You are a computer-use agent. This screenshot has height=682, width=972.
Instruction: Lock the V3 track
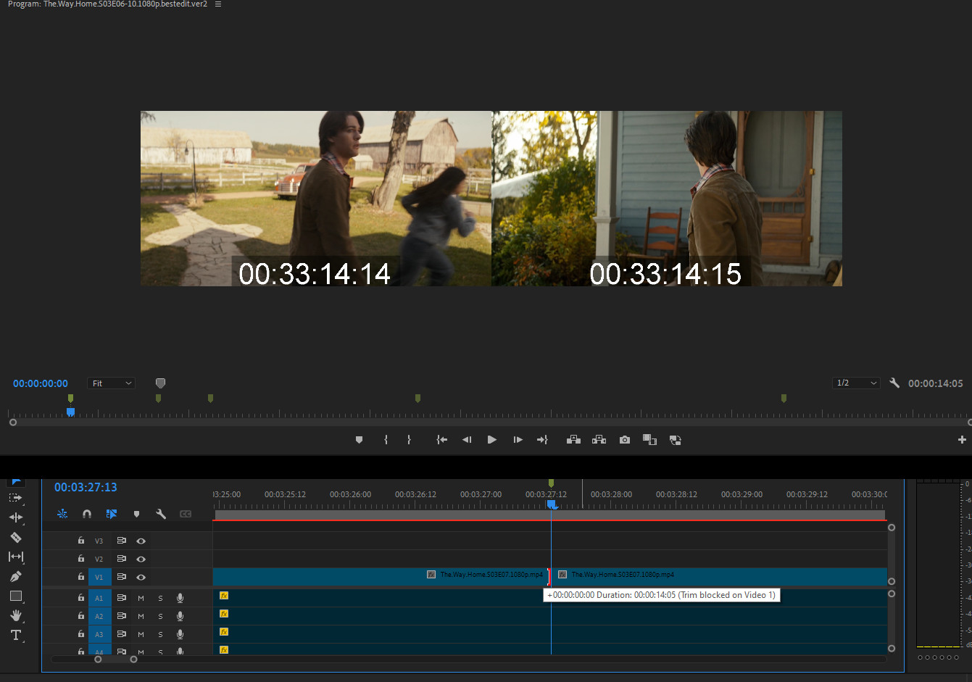pos(81,541)
